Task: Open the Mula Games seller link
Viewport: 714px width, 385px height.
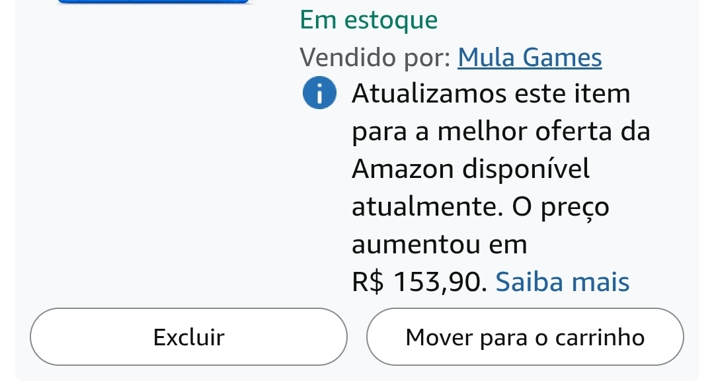Action: [530, 58]
